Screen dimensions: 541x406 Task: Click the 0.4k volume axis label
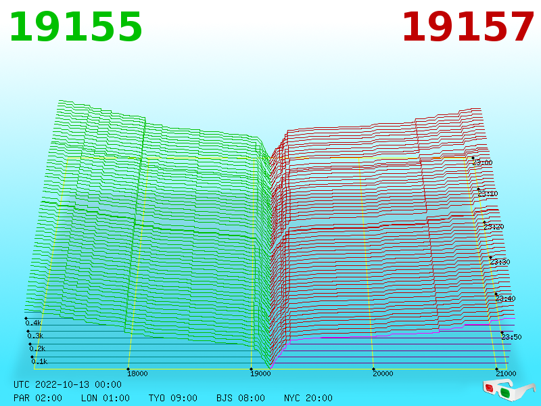33,323
